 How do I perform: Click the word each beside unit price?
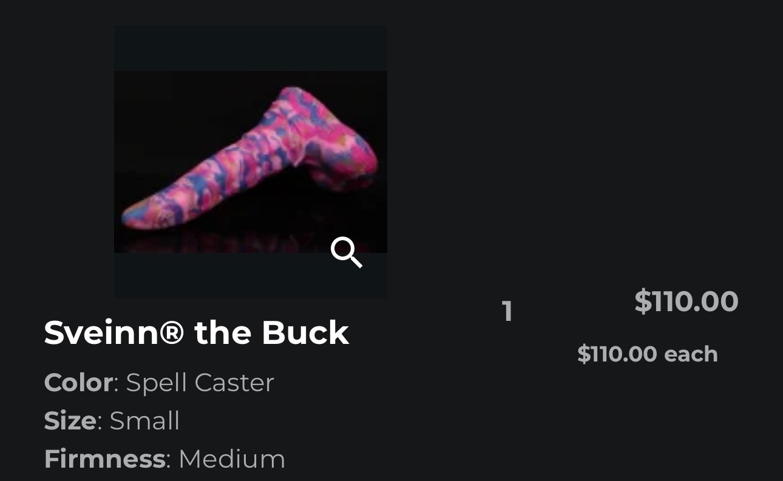pyautogui.click(x=691, y=354)
